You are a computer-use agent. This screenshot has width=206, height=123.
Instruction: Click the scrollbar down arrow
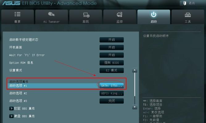tap(135, 107)
